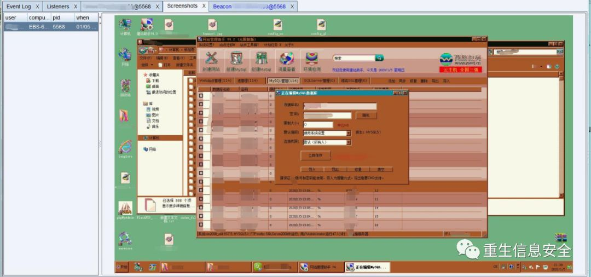The image size is (591, 277).
Task: Tick the checkbox of row numbered 15
Action: 201,216
